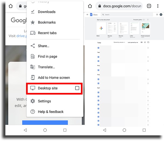Create a Blank document
This screenshot has height=141, width=164.
click(101, 28)
